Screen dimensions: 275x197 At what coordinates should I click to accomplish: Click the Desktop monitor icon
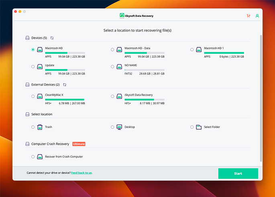tap(119, 127)
